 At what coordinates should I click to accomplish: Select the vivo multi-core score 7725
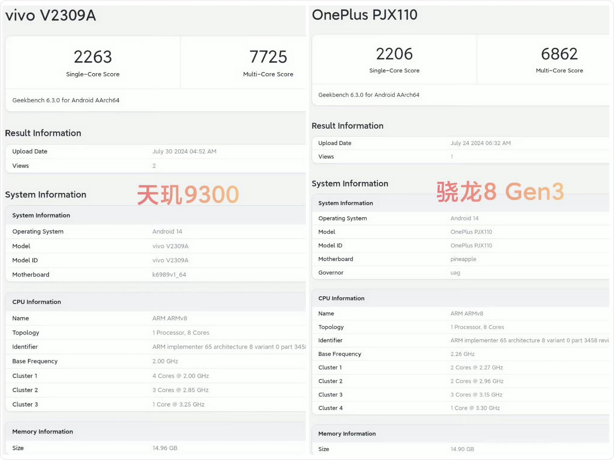[268, 57]
